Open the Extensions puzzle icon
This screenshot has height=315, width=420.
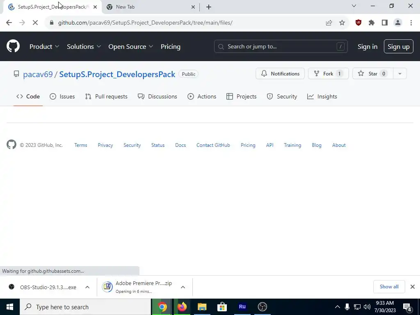tap(372, 23)
